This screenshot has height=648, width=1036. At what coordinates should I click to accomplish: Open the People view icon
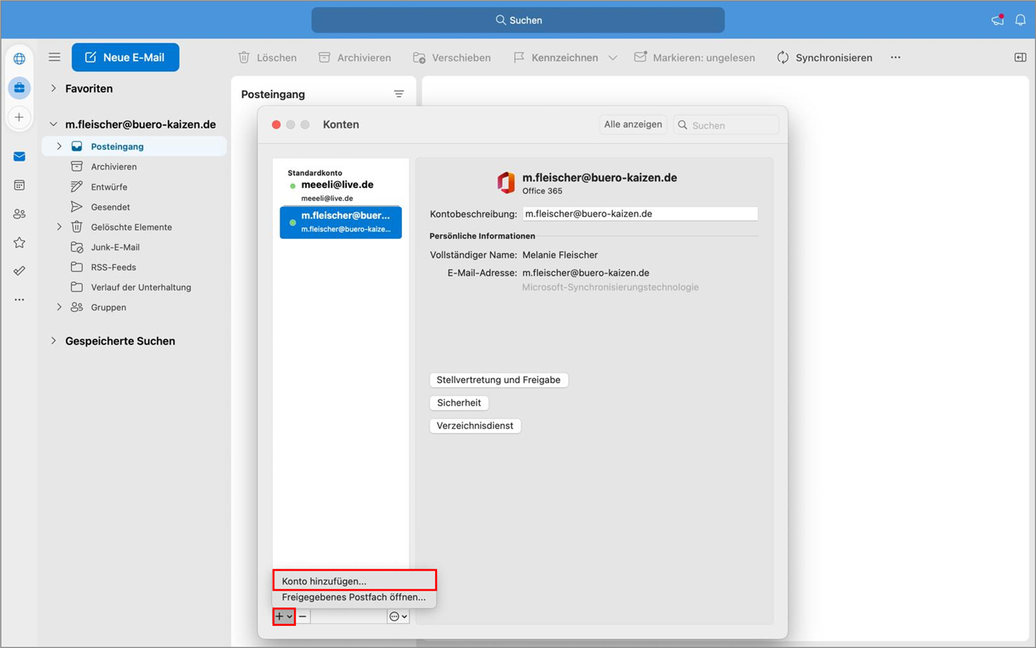coord(19,213)
